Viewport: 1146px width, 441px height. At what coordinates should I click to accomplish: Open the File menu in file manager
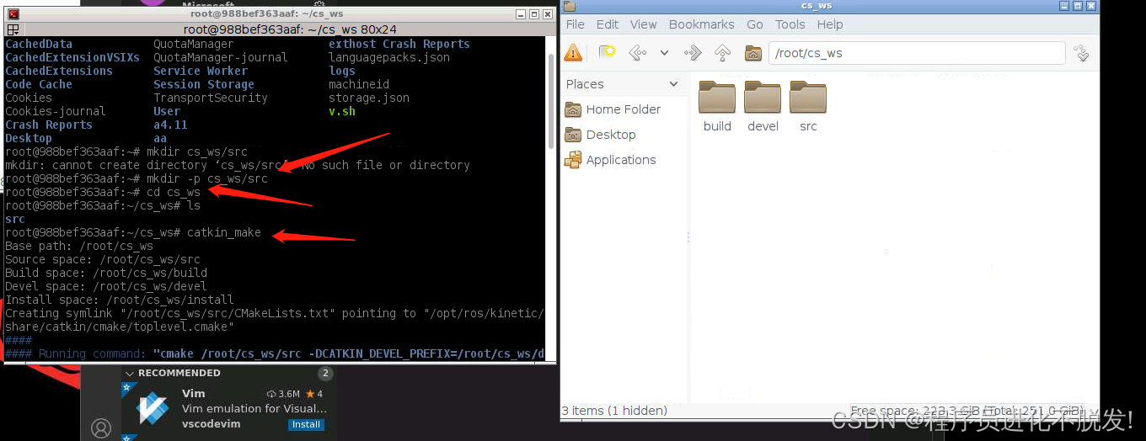[x=576, y=24]
